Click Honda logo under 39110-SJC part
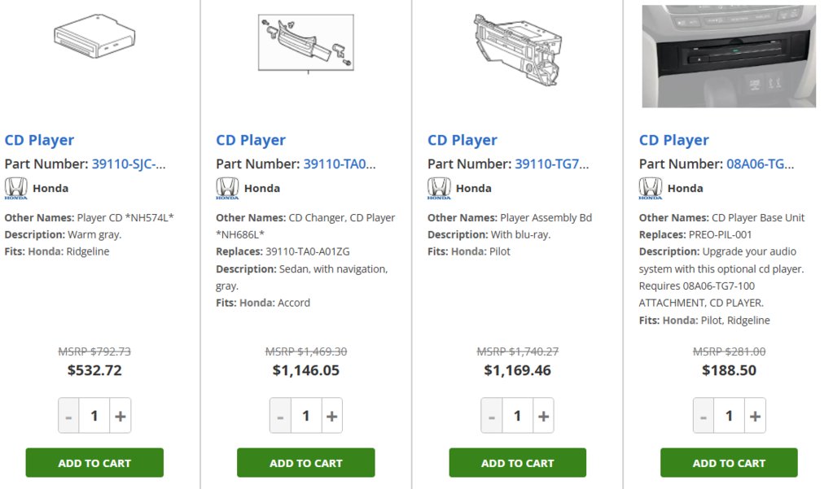833x489 pixels. click(16, 188)
